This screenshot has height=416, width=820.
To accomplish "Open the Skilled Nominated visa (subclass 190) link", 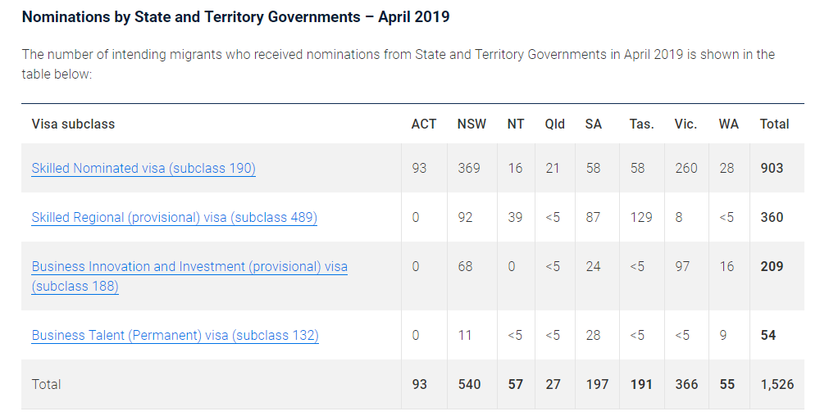I will pos(143,168).
